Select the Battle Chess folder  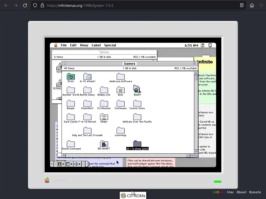(x=87, y=90)
